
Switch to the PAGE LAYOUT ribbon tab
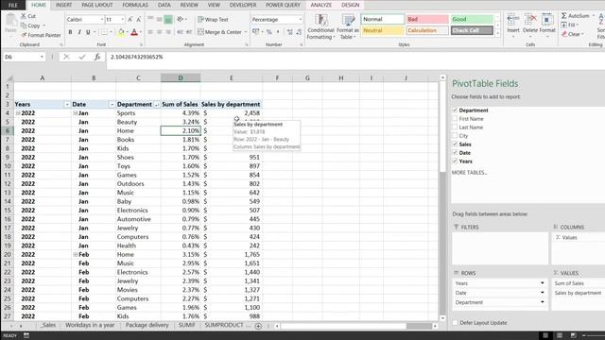click(x=97, y=5)
